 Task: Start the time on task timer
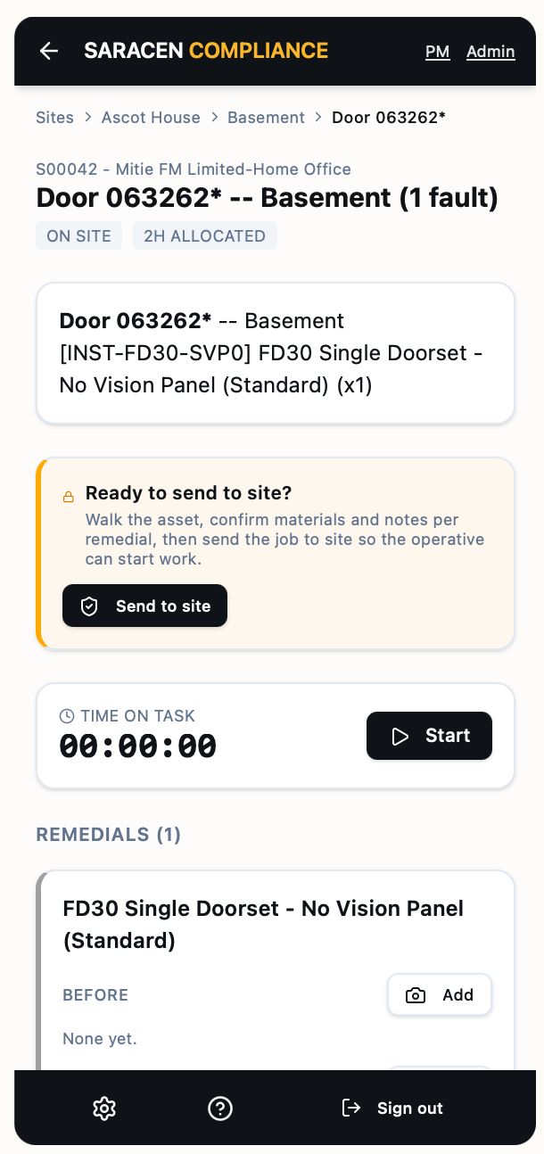click(x=429, y=736)
